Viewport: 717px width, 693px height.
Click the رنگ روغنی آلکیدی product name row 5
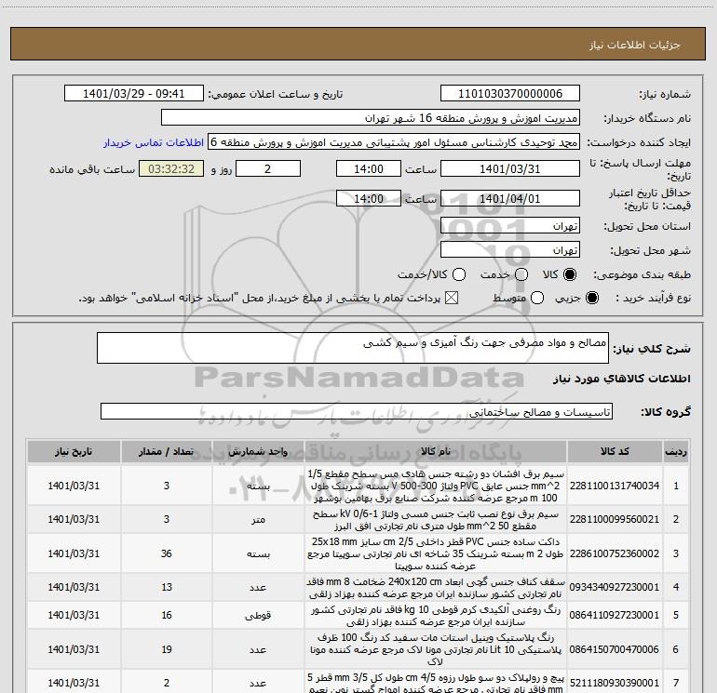[436, 616]
